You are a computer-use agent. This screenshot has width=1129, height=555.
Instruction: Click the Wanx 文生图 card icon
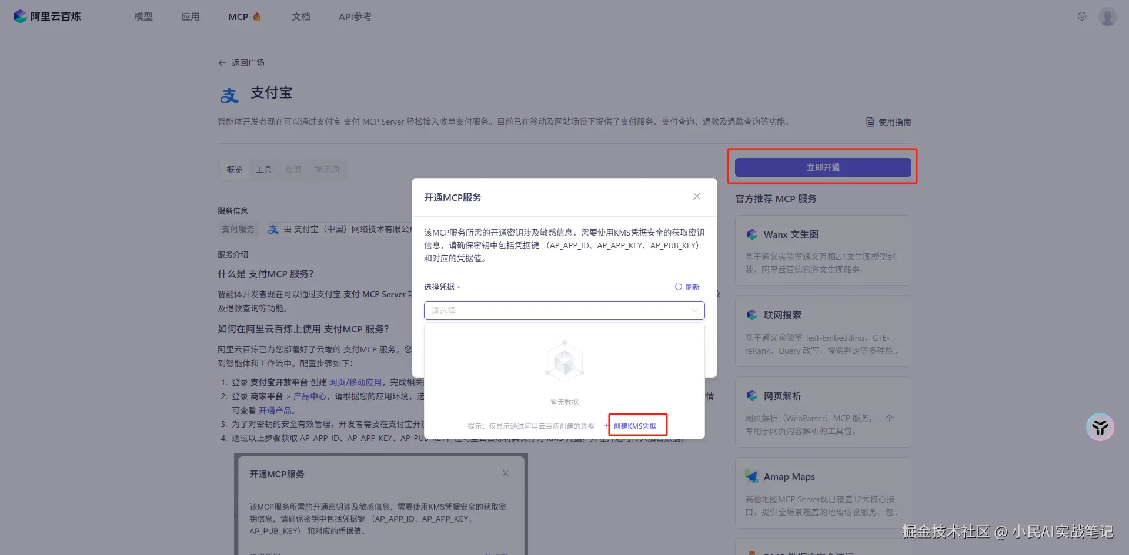tap(752, 234)
